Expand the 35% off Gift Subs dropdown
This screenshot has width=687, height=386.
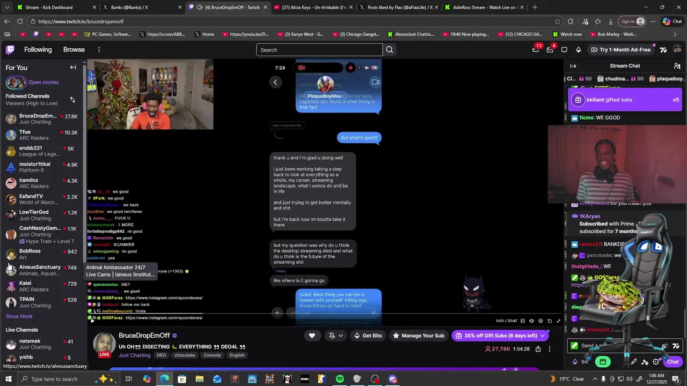[542, 336]
